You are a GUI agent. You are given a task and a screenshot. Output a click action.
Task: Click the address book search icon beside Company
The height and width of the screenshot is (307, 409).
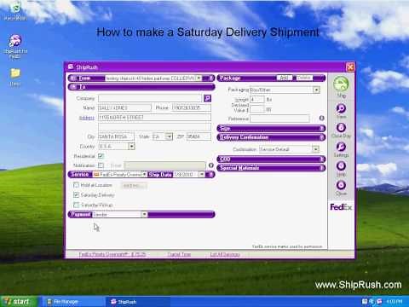point(207,98)
